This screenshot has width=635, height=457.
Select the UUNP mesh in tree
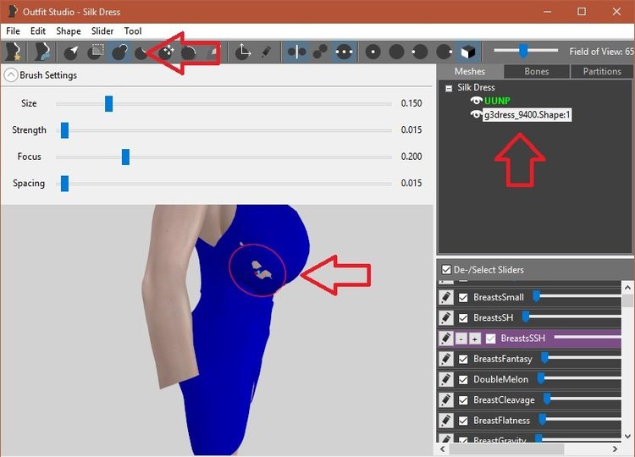point(497,101)
